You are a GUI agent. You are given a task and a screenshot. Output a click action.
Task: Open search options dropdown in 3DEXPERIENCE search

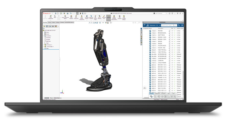pos(176,25)
